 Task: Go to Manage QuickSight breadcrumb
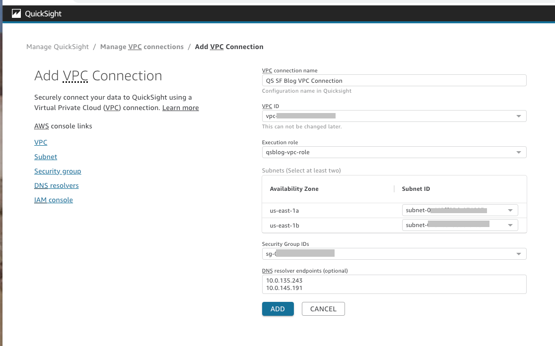58,47
